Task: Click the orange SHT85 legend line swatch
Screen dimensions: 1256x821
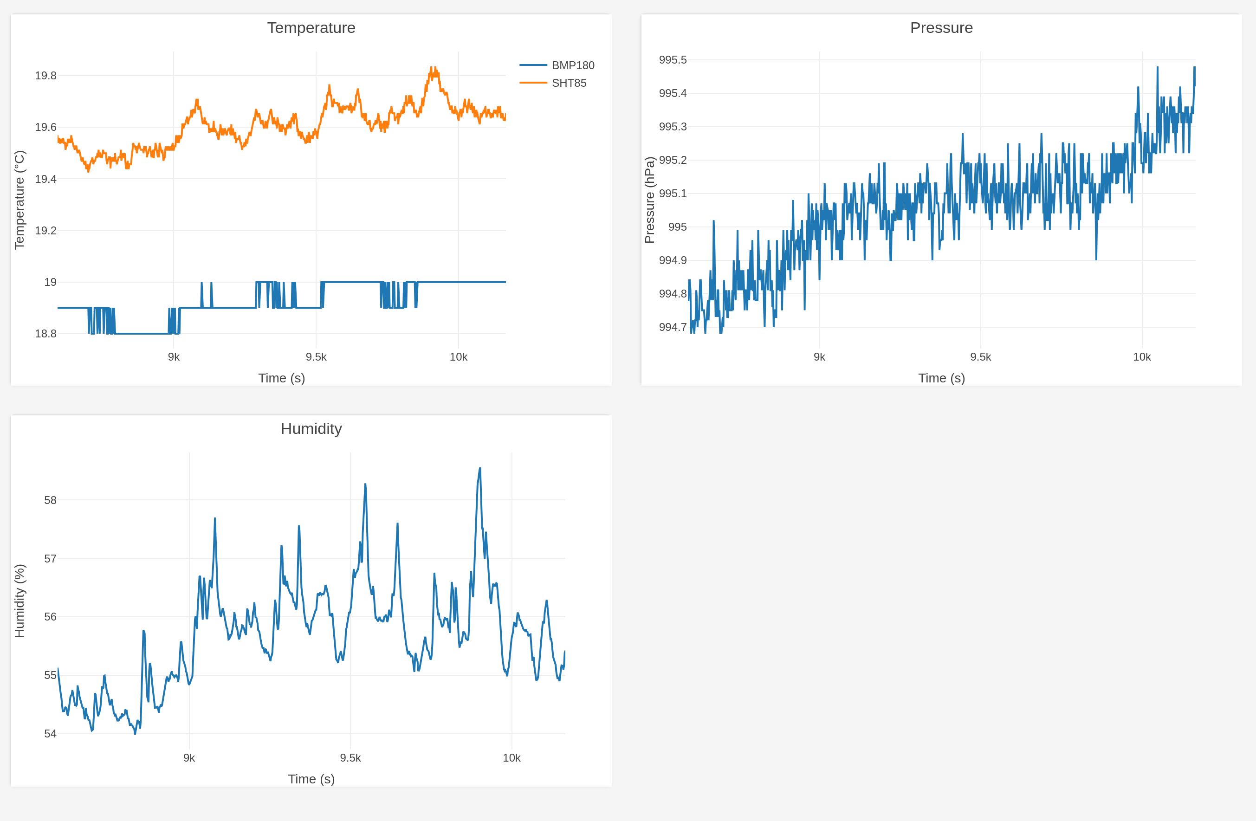Action: point(532,83)
